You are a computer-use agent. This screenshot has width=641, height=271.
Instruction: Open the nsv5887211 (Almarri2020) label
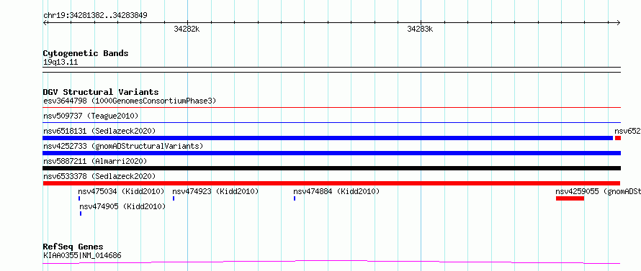tap(95, 161)
